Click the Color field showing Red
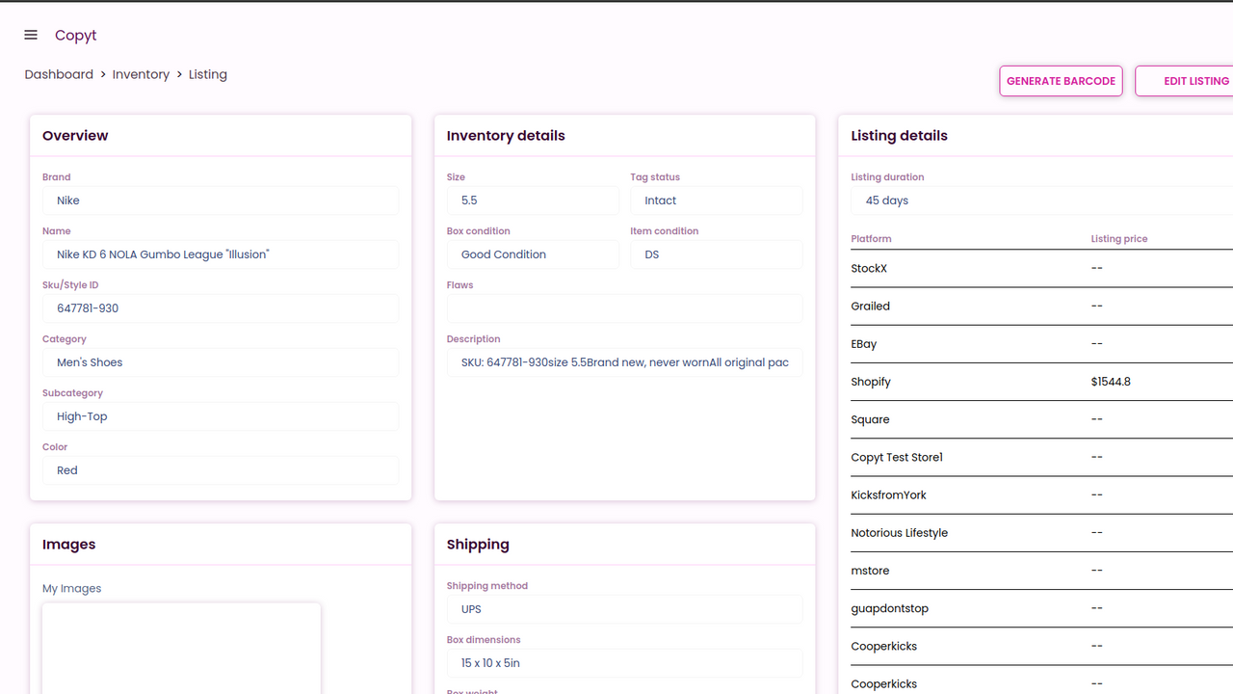1233x694 pixels. point(221,470)
